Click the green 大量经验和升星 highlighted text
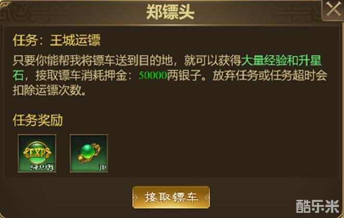This screenshot has width=344, height=218. pyautogui.click(x=281, y=60)
